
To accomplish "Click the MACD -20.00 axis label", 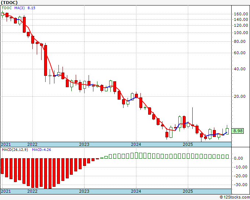I will [240, 176].
